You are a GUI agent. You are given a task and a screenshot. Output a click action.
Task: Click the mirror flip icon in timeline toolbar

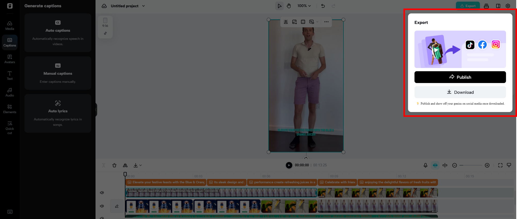coord(125,165)
